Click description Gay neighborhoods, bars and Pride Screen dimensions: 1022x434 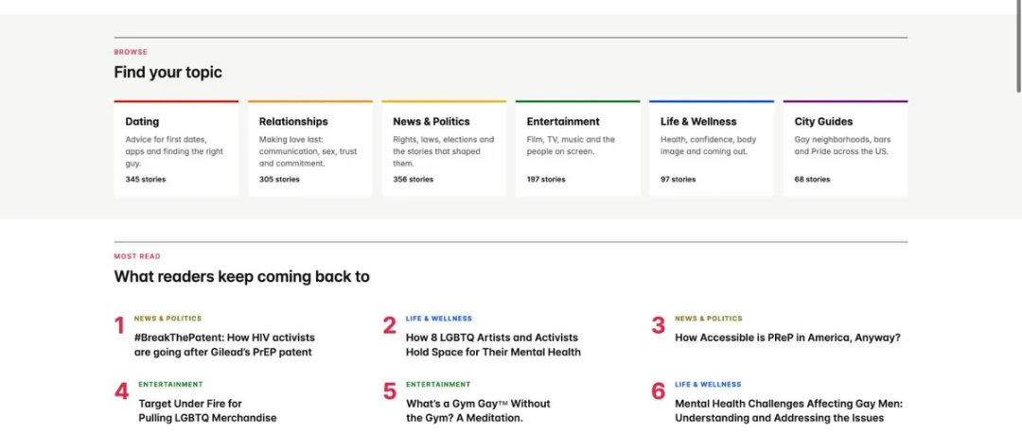click(842, 146)
